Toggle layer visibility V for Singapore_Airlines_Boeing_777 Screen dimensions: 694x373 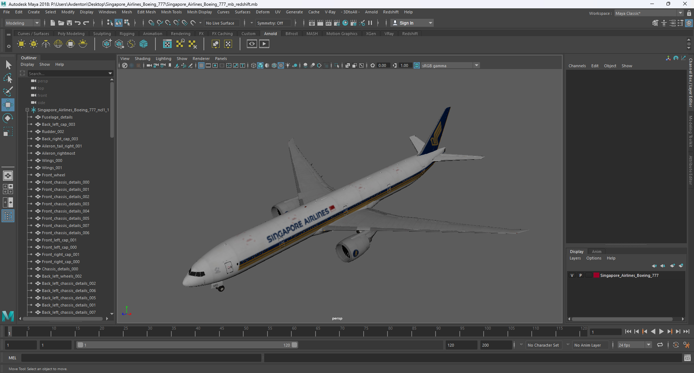coord(572,275)
